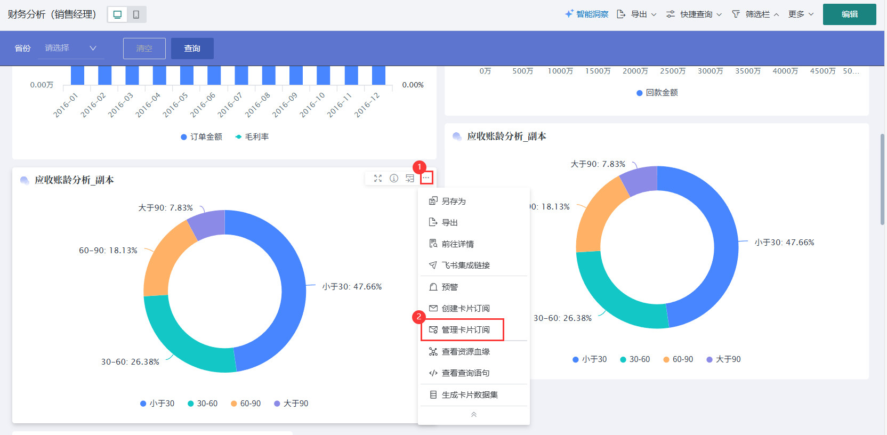Select 前往详情 menu entry
This screenshot has height=435, width=887.
[474, 244]
